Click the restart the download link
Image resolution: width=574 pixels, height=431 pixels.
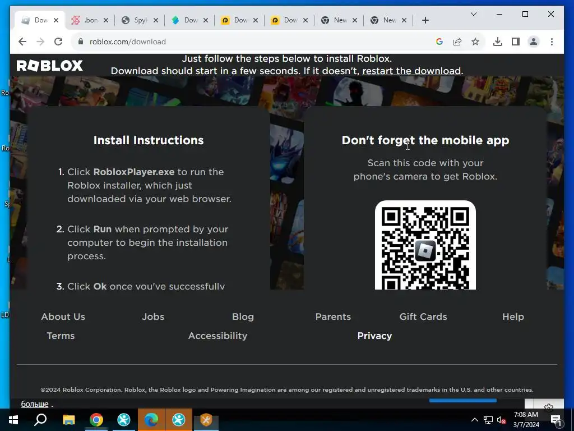coord(411,71)
